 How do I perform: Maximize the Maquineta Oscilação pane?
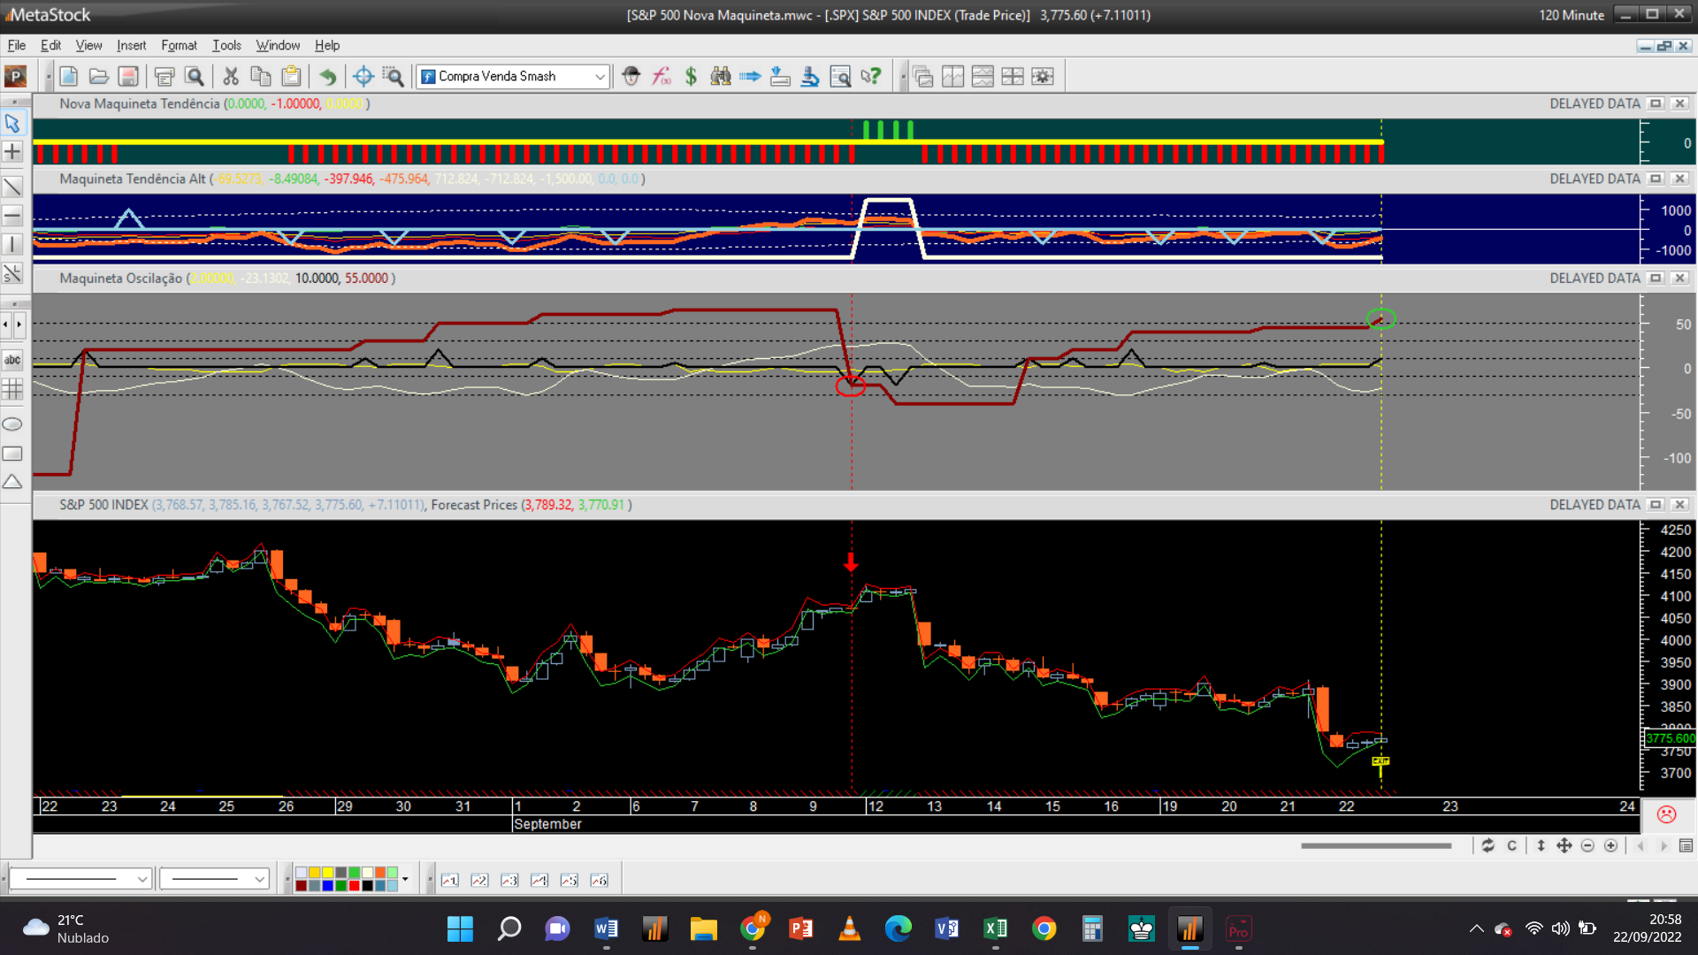point(1656,278)
